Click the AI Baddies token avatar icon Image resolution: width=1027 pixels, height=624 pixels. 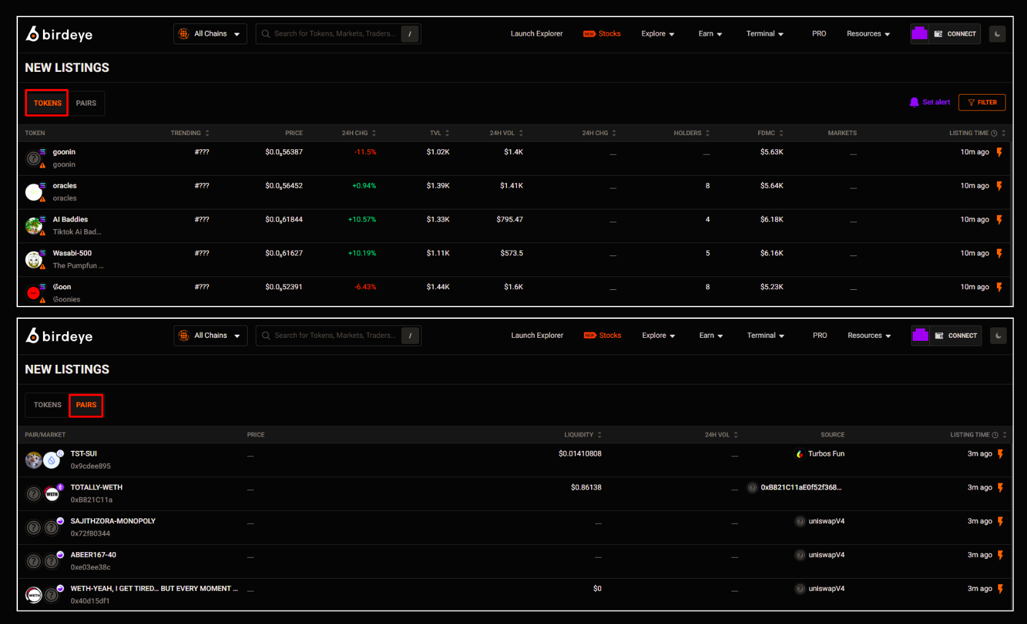tap(34, 226)
